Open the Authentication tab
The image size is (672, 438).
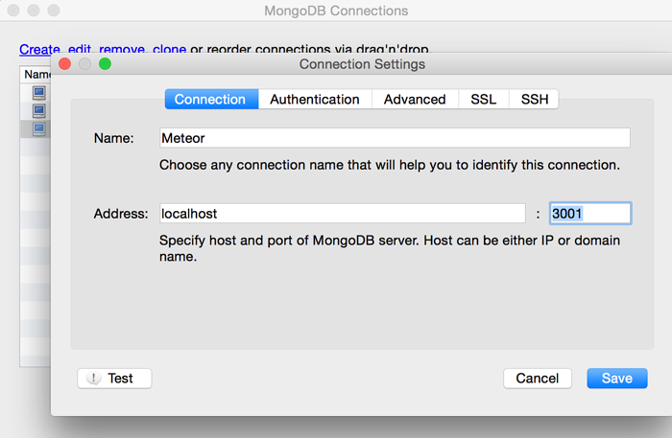(315, 100)
